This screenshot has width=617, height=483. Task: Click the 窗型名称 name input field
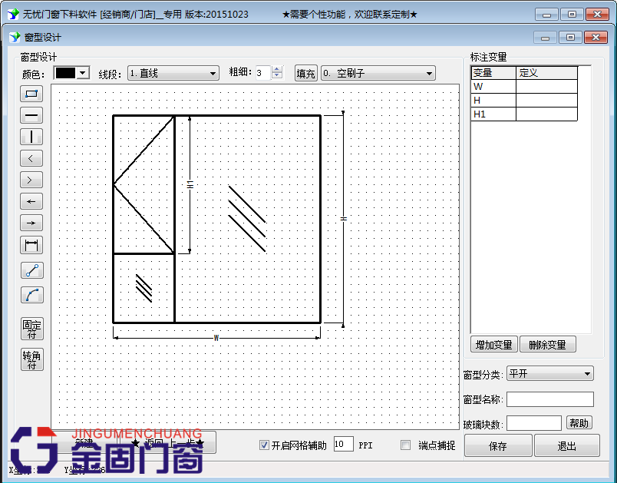click(x=549, y=399)
